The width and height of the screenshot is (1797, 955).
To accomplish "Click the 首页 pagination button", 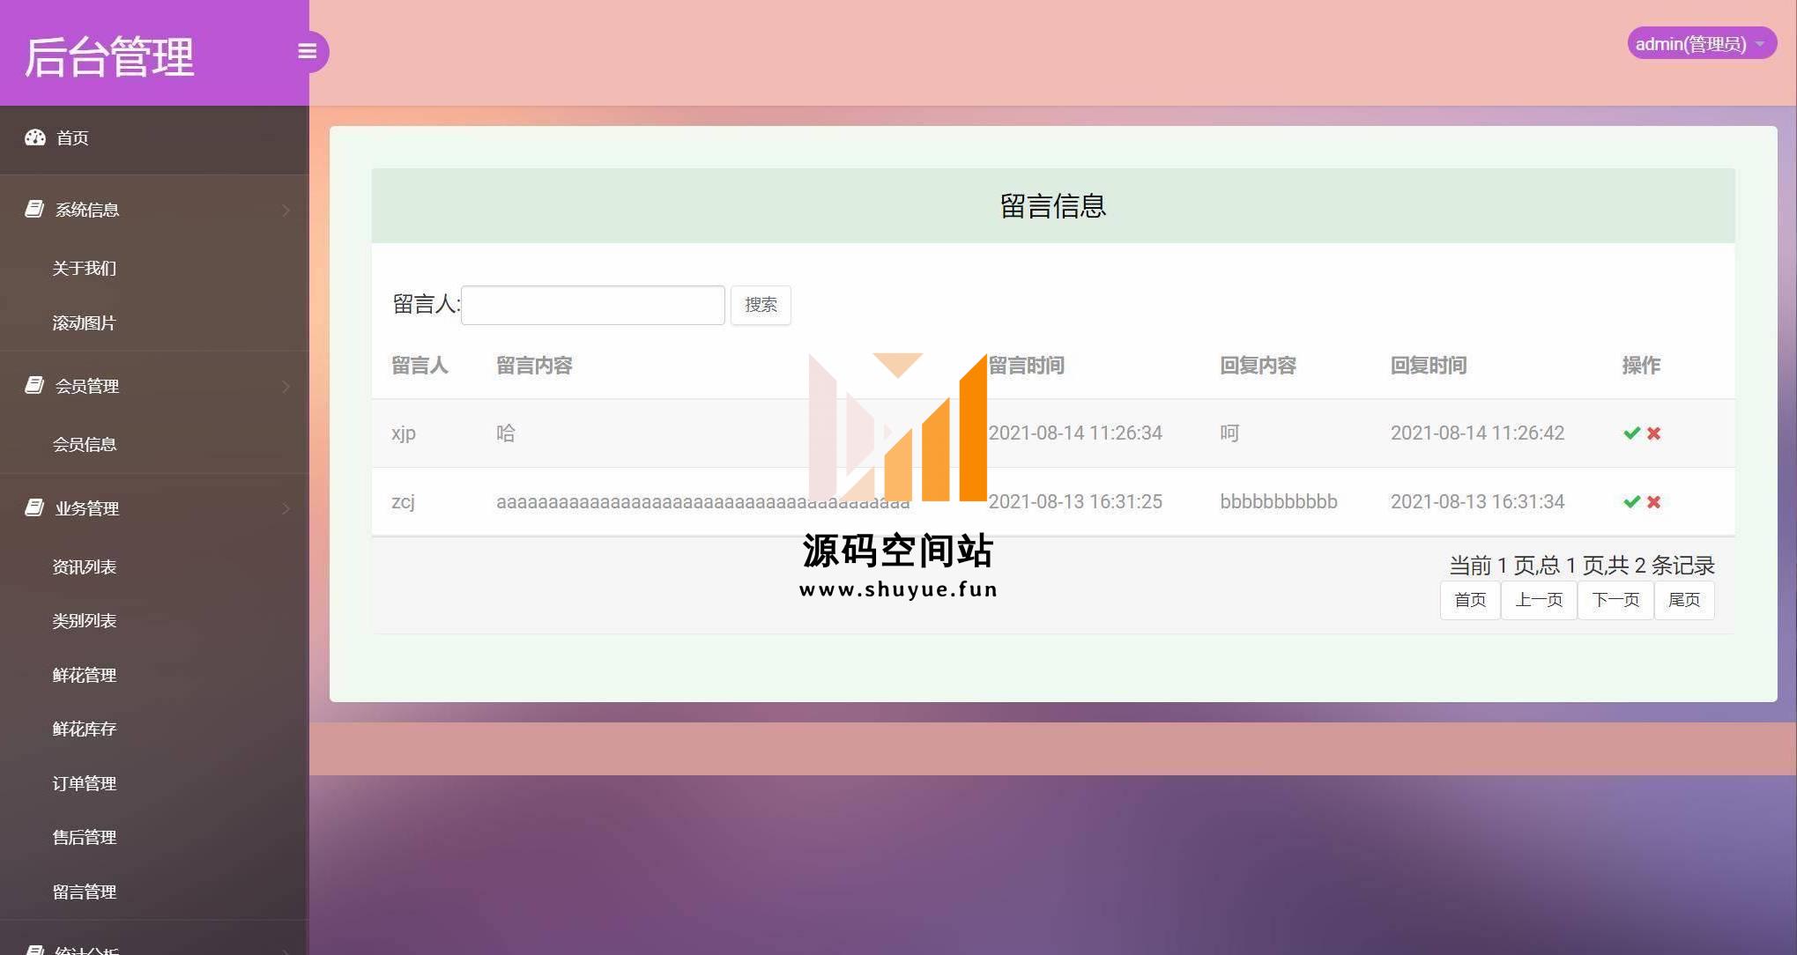I will pyautogui.click(x=1470, y=600).
